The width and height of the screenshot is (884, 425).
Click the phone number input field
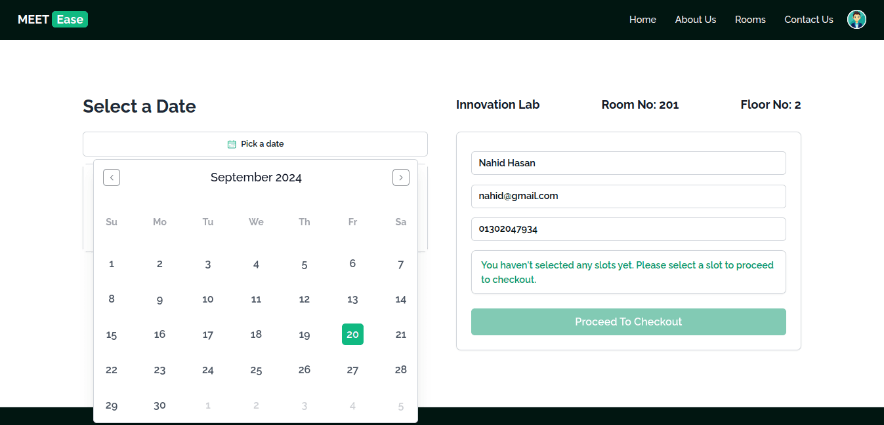pos(628,229)
